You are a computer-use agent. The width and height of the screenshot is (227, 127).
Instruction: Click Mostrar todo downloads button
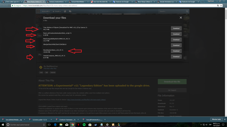[x=216, y=119]
